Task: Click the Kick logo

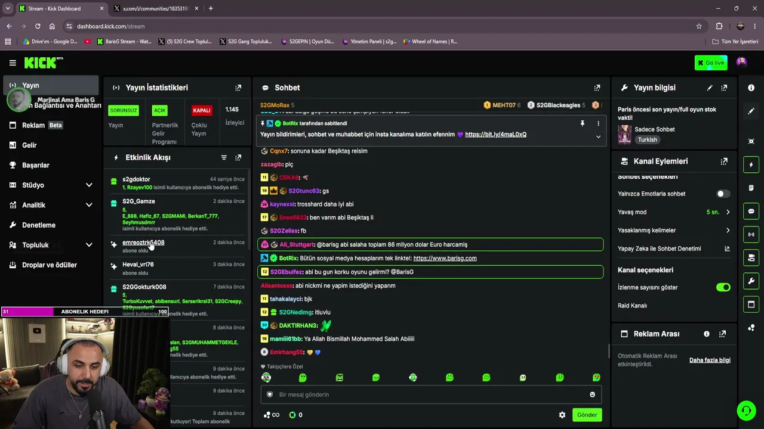Action: (x=43, y=63)
